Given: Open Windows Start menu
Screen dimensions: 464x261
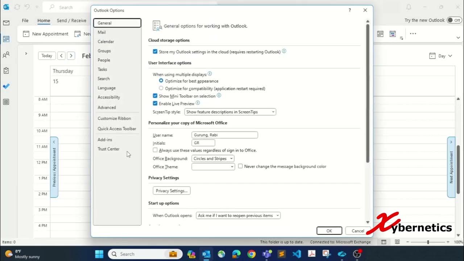Looking at the screenshot, I should 99,254.
